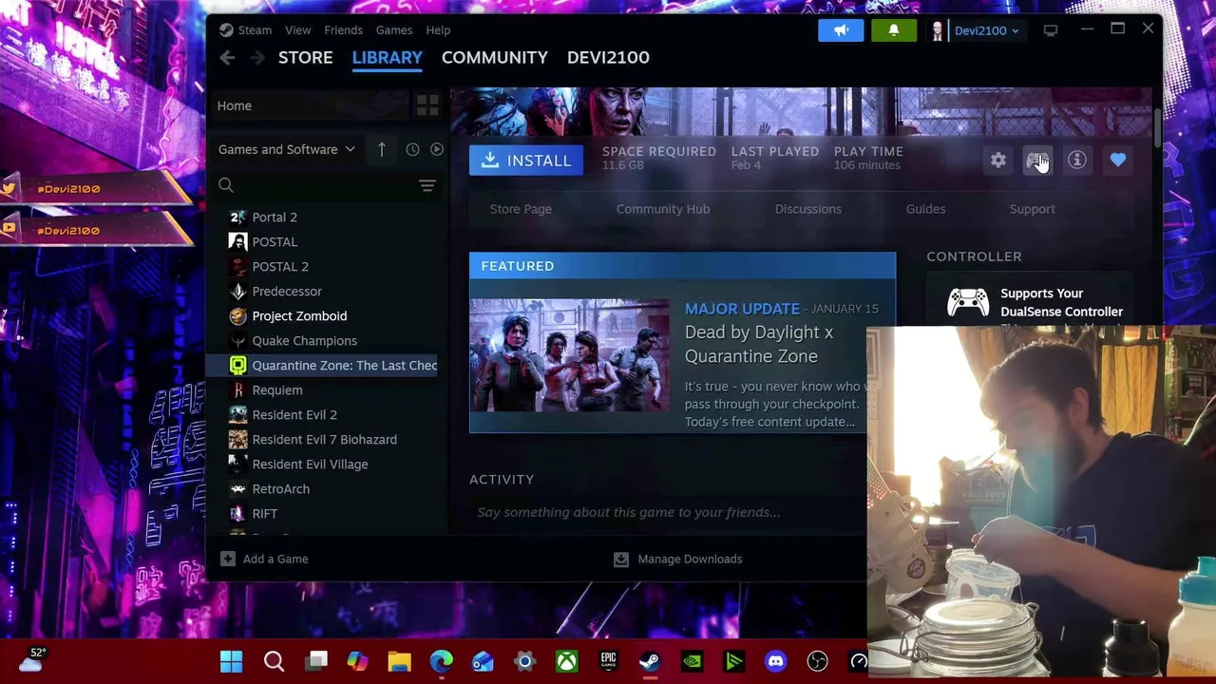Open the taskbar Search icon

[274, 661]
